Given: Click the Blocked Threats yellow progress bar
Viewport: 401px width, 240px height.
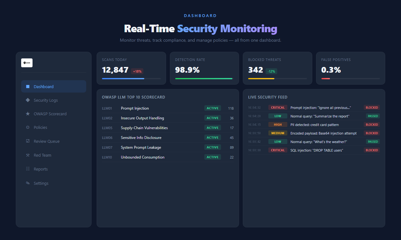Looking at the screenshot, I should [x=261, y=79].
